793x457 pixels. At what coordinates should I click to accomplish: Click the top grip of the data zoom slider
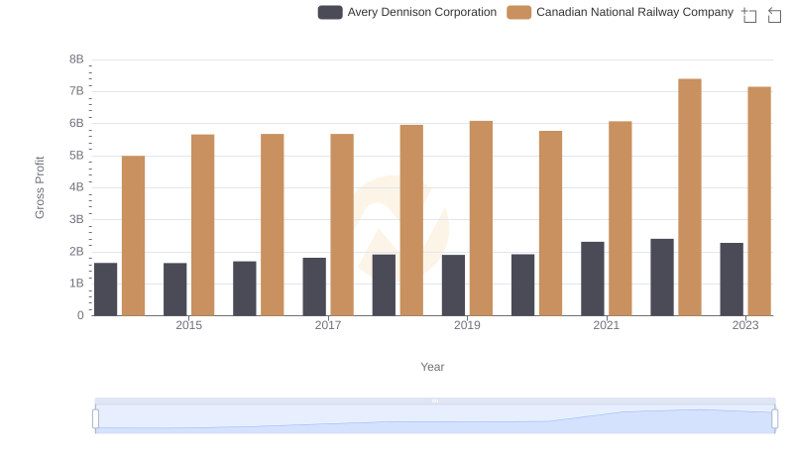click(x=435, y=400)
